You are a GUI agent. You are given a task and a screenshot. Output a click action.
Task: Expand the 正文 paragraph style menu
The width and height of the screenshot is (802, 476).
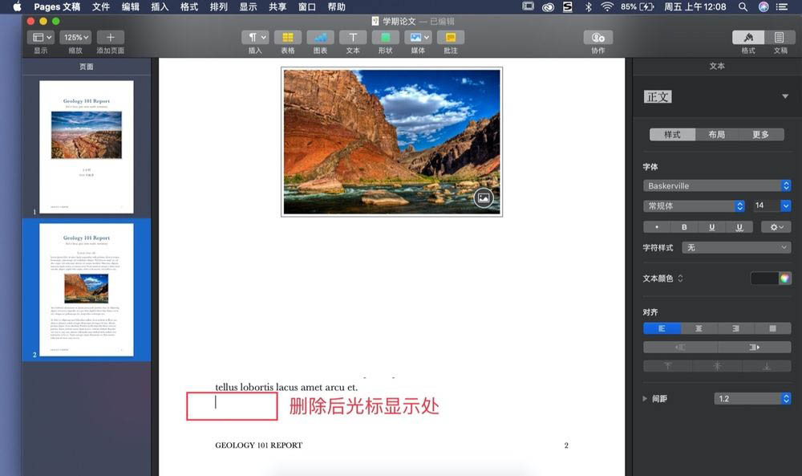click(784, 96)
